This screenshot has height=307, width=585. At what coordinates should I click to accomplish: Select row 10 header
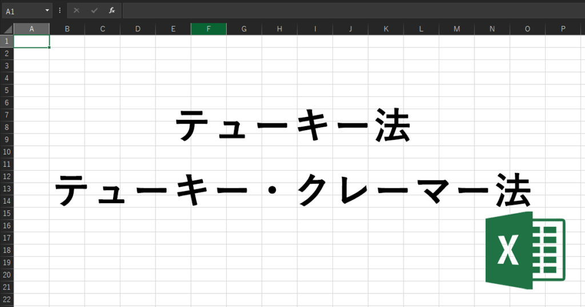click(x=7, y=152)
